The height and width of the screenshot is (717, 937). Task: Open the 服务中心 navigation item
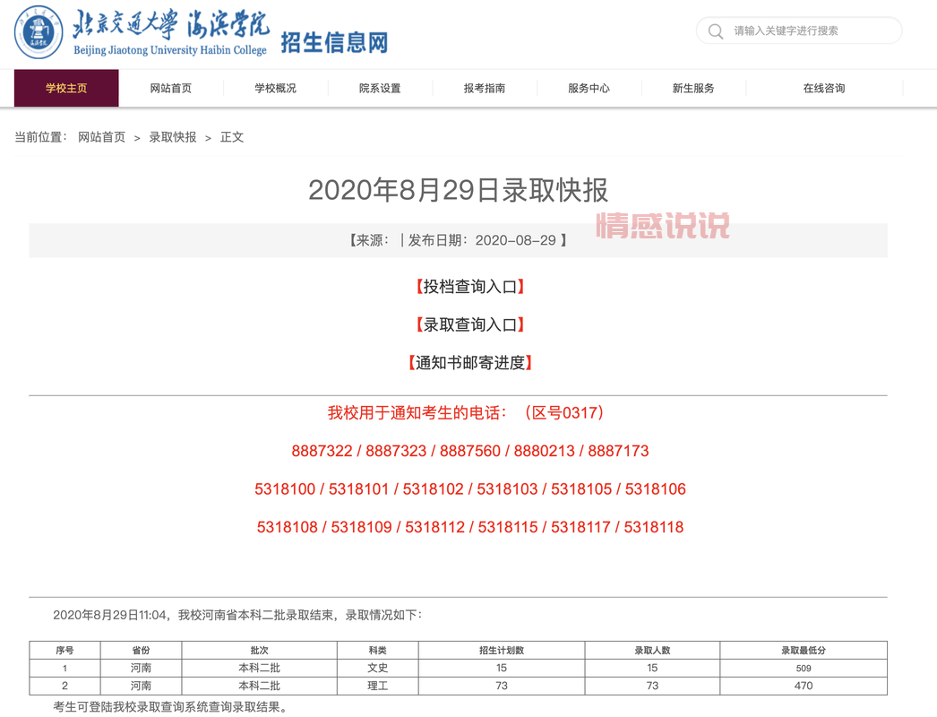(x=589, y=88)
